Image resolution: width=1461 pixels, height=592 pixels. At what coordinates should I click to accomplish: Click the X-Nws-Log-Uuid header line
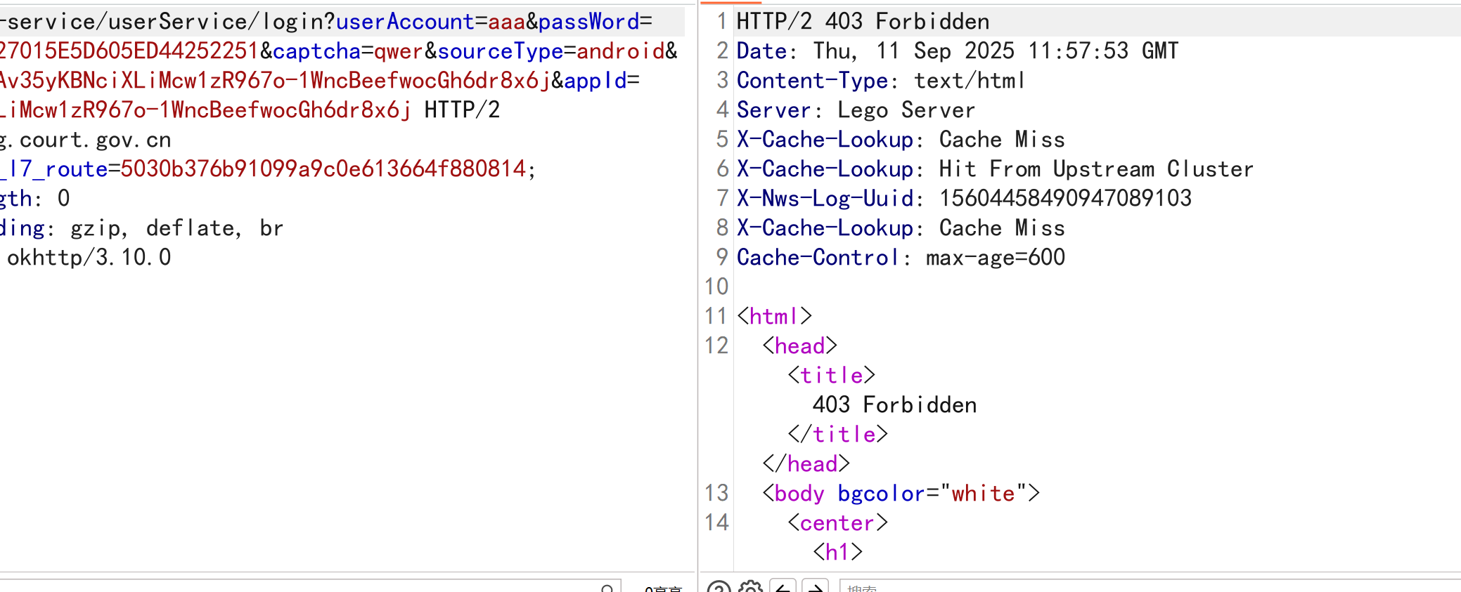point(963,199)
